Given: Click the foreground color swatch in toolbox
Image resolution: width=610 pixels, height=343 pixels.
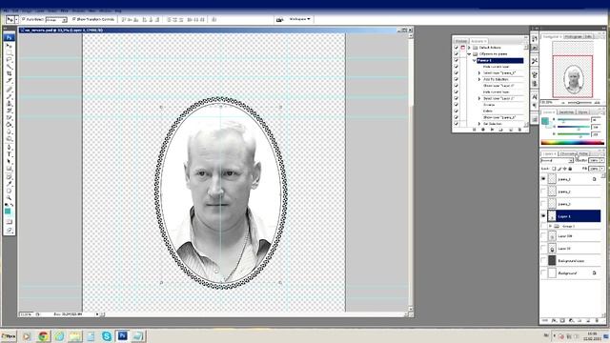Looking at the screenshot, I should pyautogui.click(x=8, y=211).
